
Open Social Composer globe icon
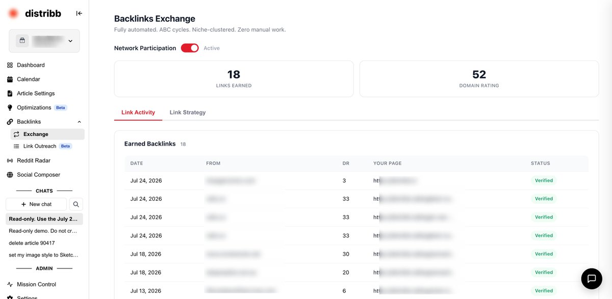tap(10, 175)
